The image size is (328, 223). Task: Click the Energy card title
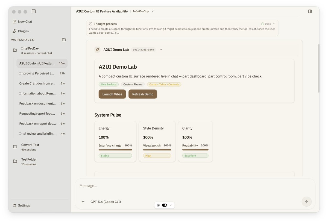104,128
